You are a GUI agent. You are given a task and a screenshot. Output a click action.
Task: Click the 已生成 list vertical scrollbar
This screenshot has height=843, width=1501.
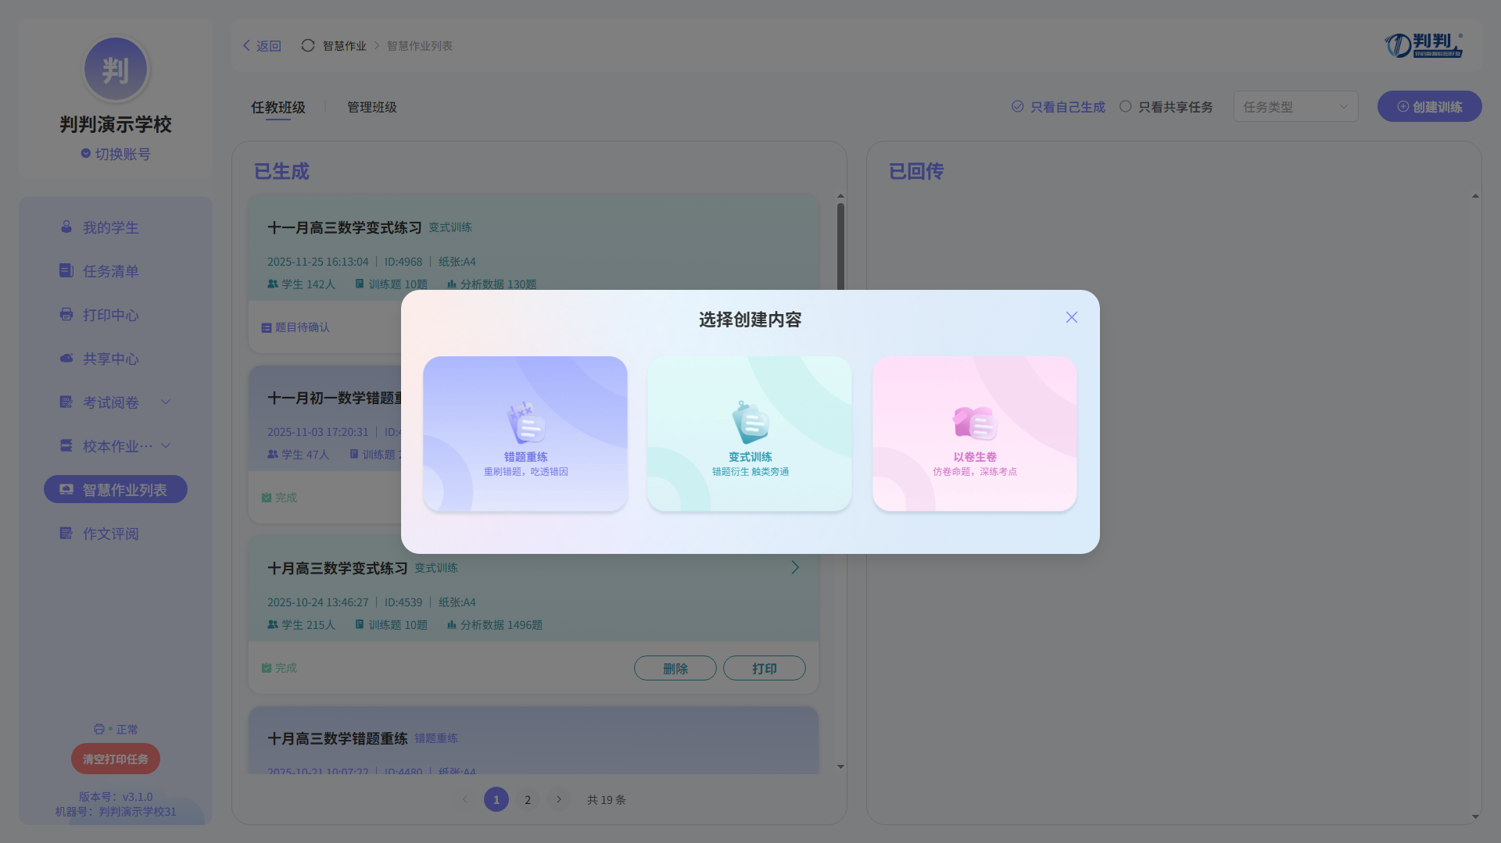[840, 250]
